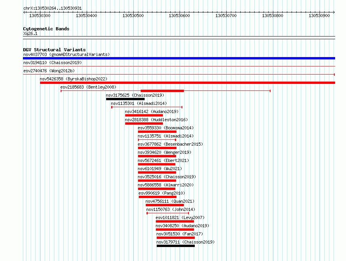Viewport: 346px width, 261px height.
Task: Click ruler position 130530800
Action: 273,16
